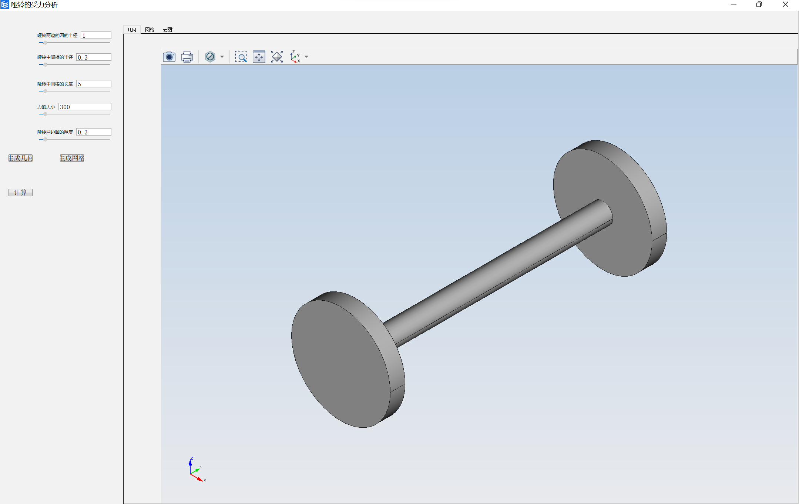
Task: Click the XYZ default view icon
Action: coord(295,57)
